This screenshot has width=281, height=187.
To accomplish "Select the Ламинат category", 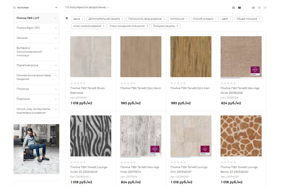I will tap(36, 38).
